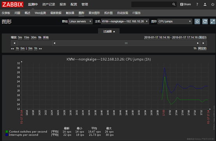This screenshot has height=141, width=216.
Task: Set zoom to 所有
Action: click(x=46, y=37)
